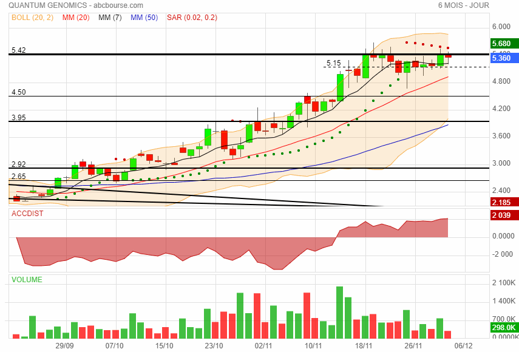Click the 6 MOIS - JOUR period label

click(463, 5)
